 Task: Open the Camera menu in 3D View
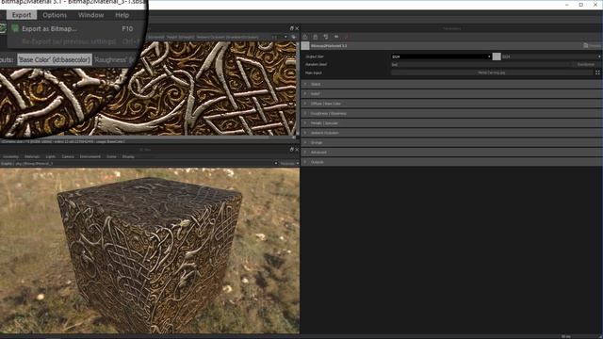pos(68,157)
